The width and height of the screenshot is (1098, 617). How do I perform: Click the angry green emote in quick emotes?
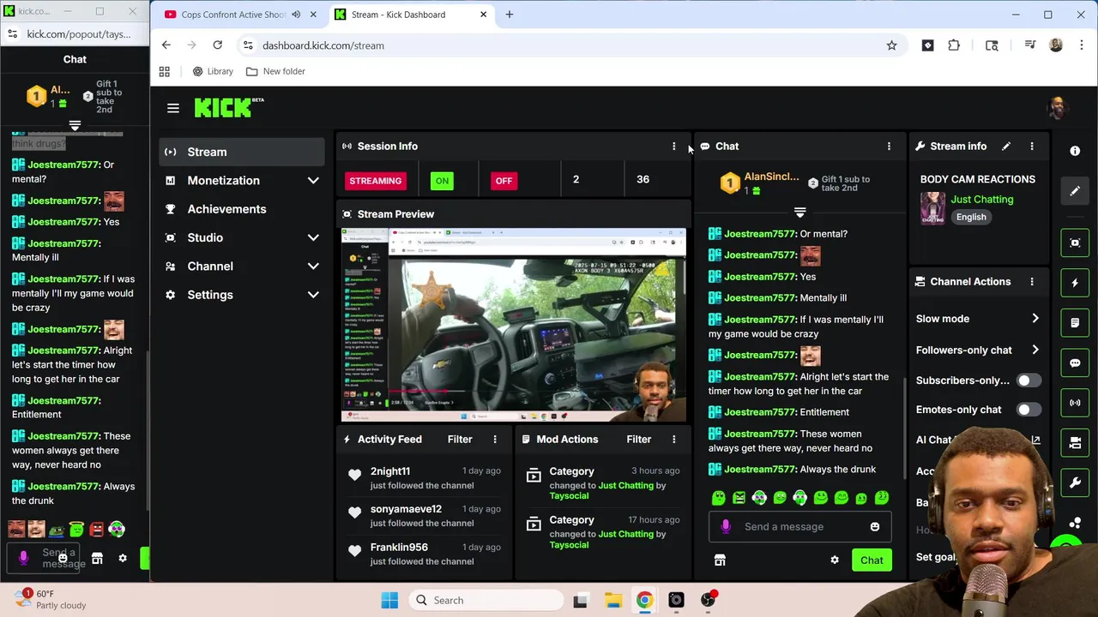tap(739, 498)
